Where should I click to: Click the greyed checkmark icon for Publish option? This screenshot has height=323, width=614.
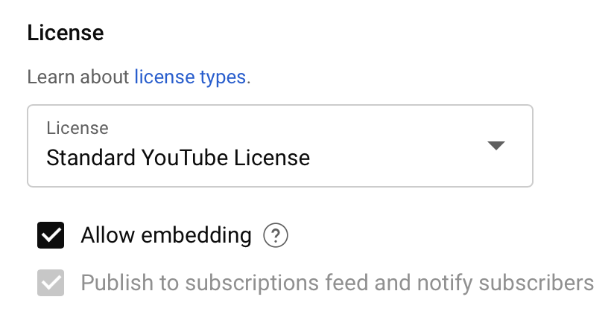pyautogui.click(x=51, y=283)
